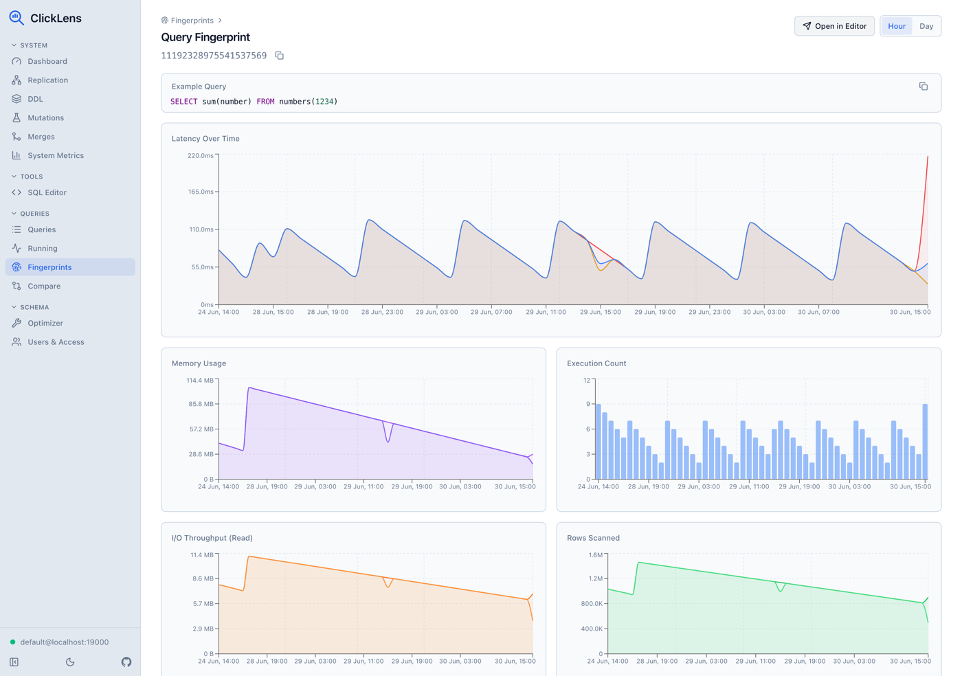
Task: Click the example SELECT sum(number) query text
Action: click(x=254, y=102)
